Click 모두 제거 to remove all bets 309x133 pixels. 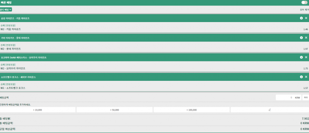pos(304,10)
